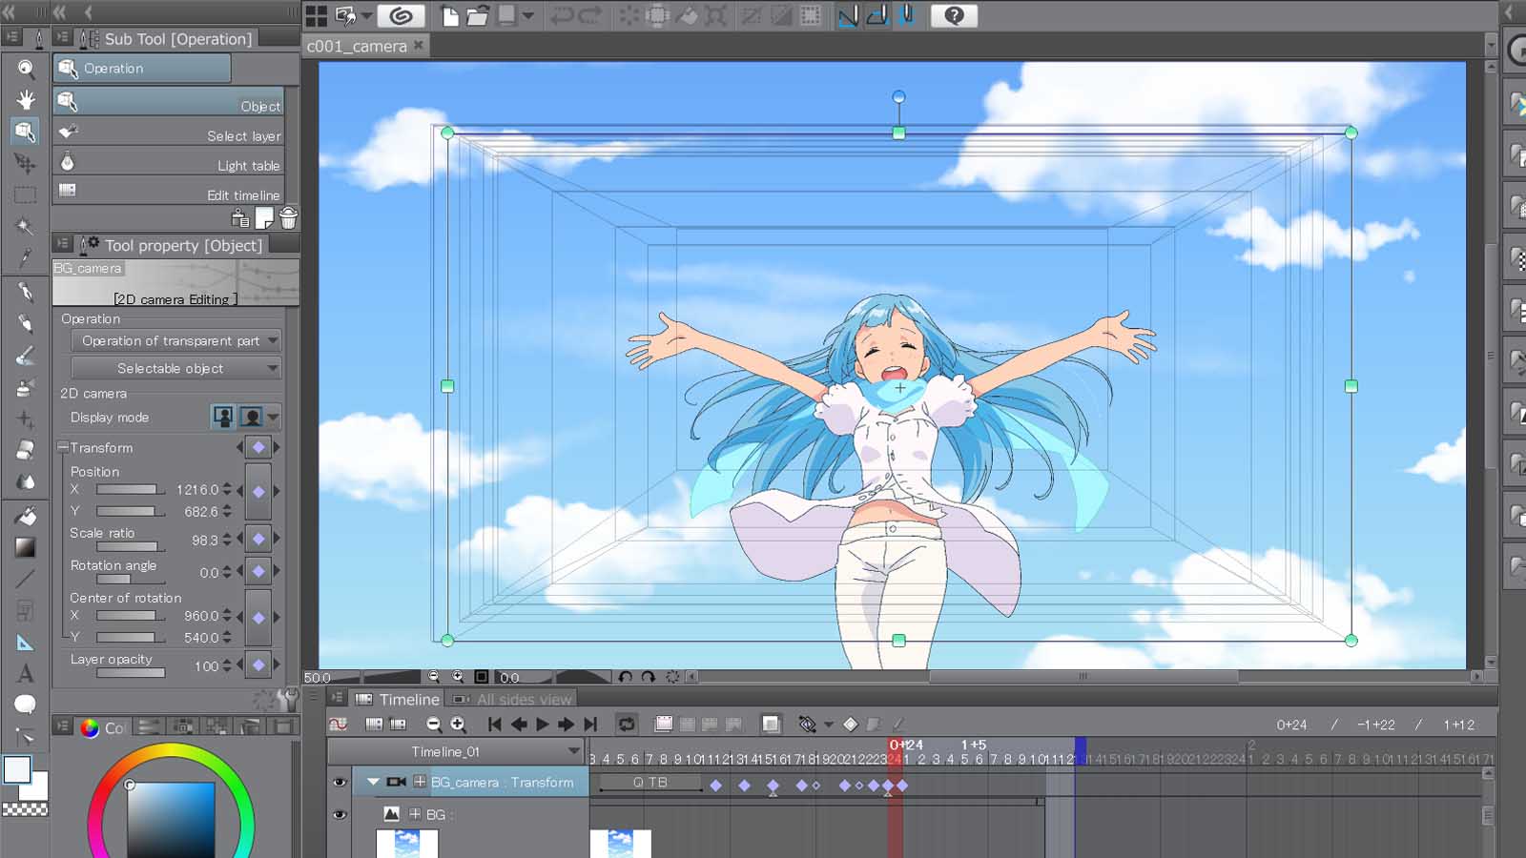1526x858 pixels.
Task: Open the graph editor icon in timeline
Action: coord(338,725)
